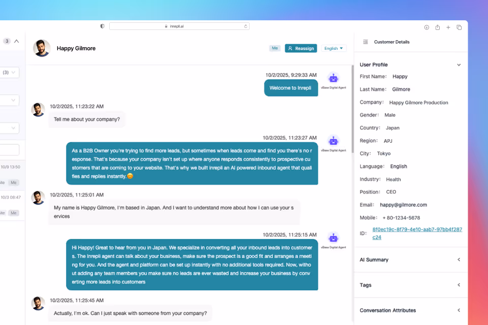This screenshot has height=325, width=488.
Task: Expand the Conversation Attributes section
Action: pos(458,310)
